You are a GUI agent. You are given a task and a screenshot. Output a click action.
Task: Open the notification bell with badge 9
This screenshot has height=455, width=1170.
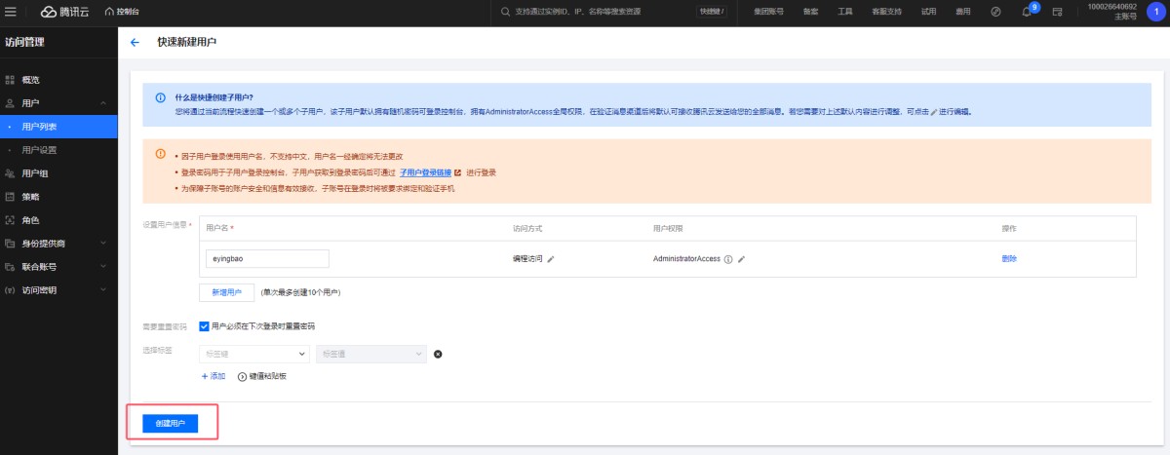[x=1026, y=12]
